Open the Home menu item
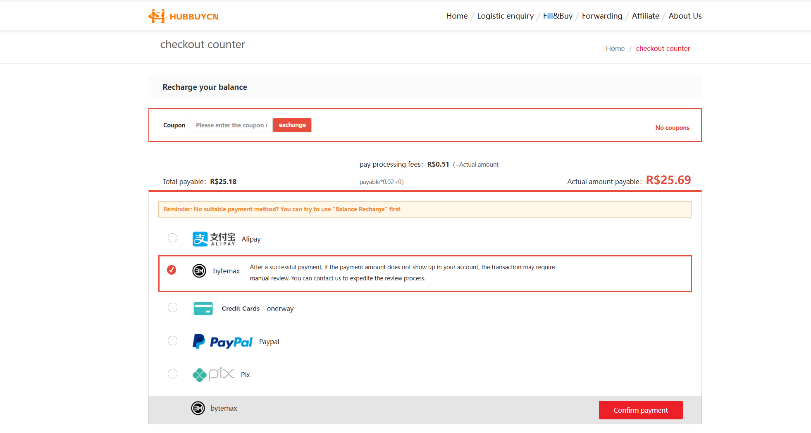This screenshot has height=433, width=811. 457,16
